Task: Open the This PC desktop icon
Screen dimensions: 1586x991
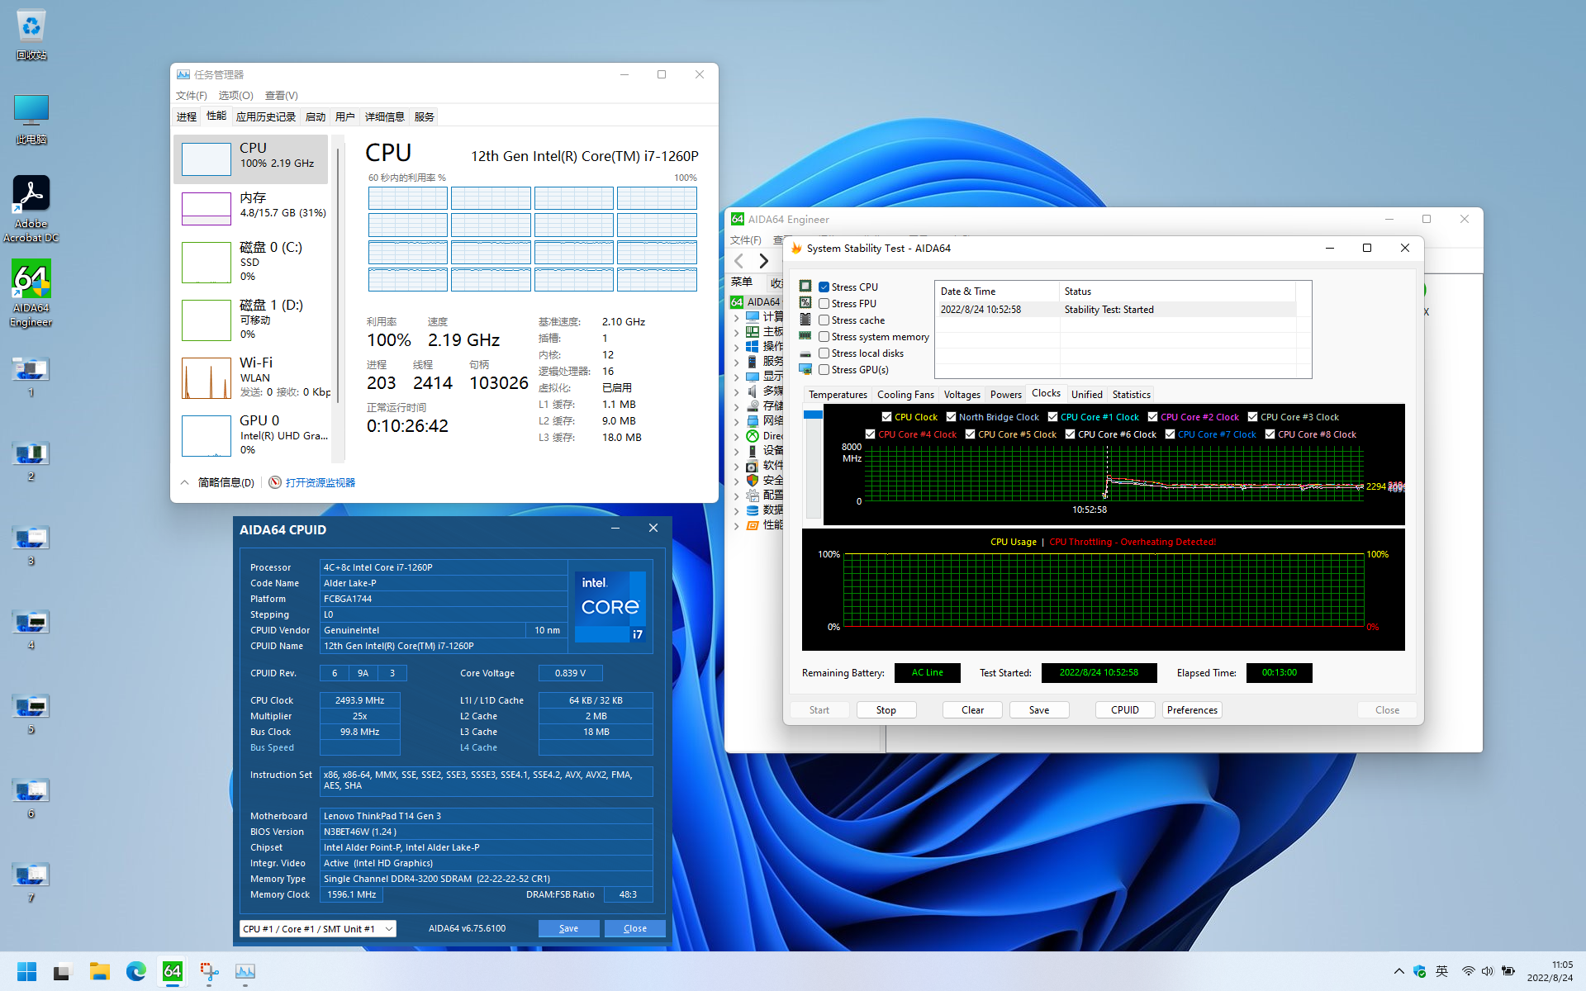Action: pyautogui.click(x=31, y=118)
